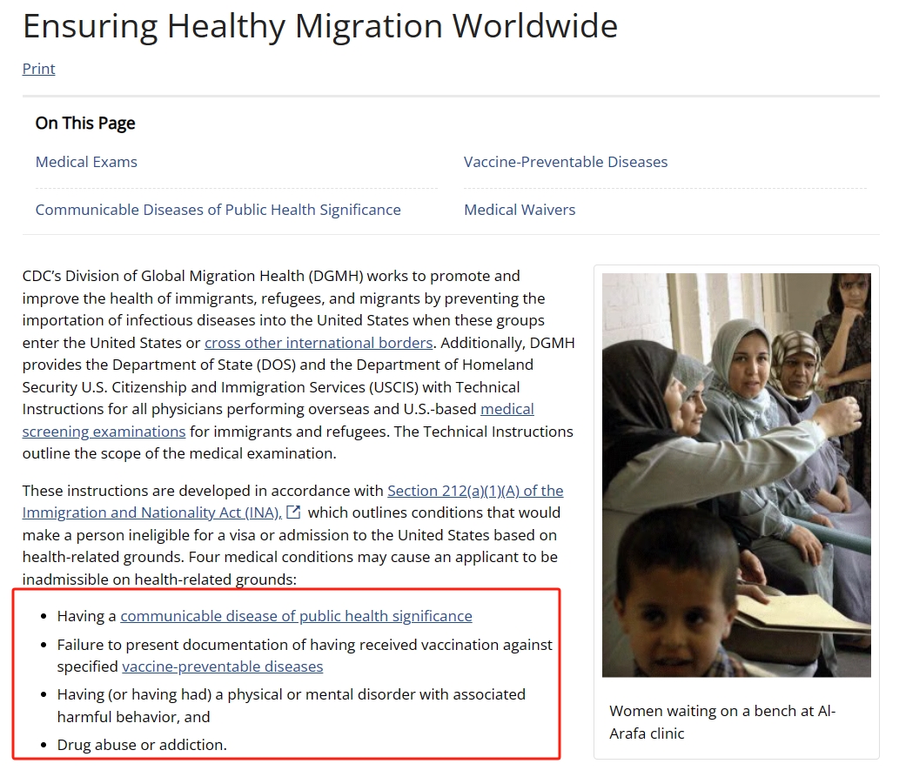Select the Medical Waivers page link
This screenshot has width=899, height=777.
pyautogui.click(x=520, y=210)
